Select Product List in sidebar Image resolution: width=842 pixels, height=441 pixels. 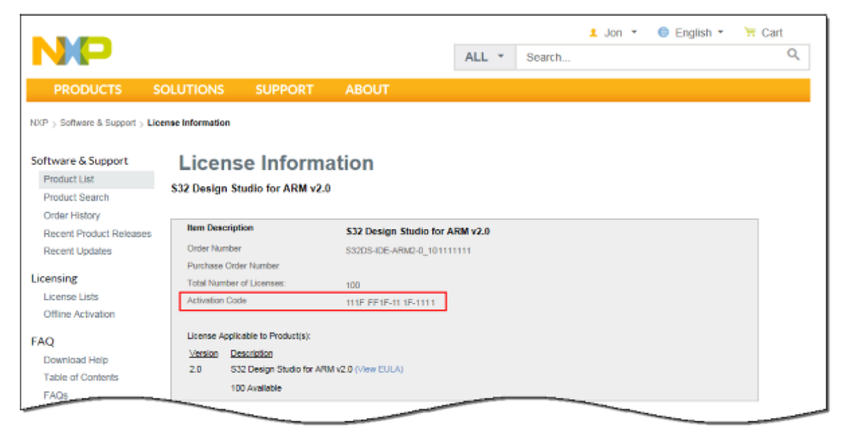click(97, 179)
